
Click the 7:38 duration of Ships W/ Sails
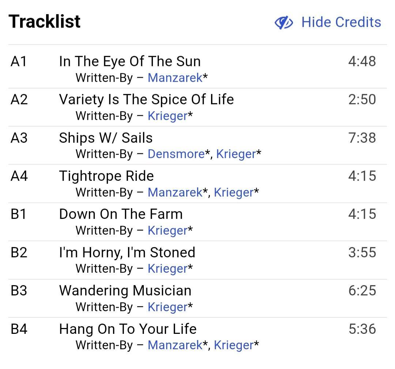click(362, 138)
